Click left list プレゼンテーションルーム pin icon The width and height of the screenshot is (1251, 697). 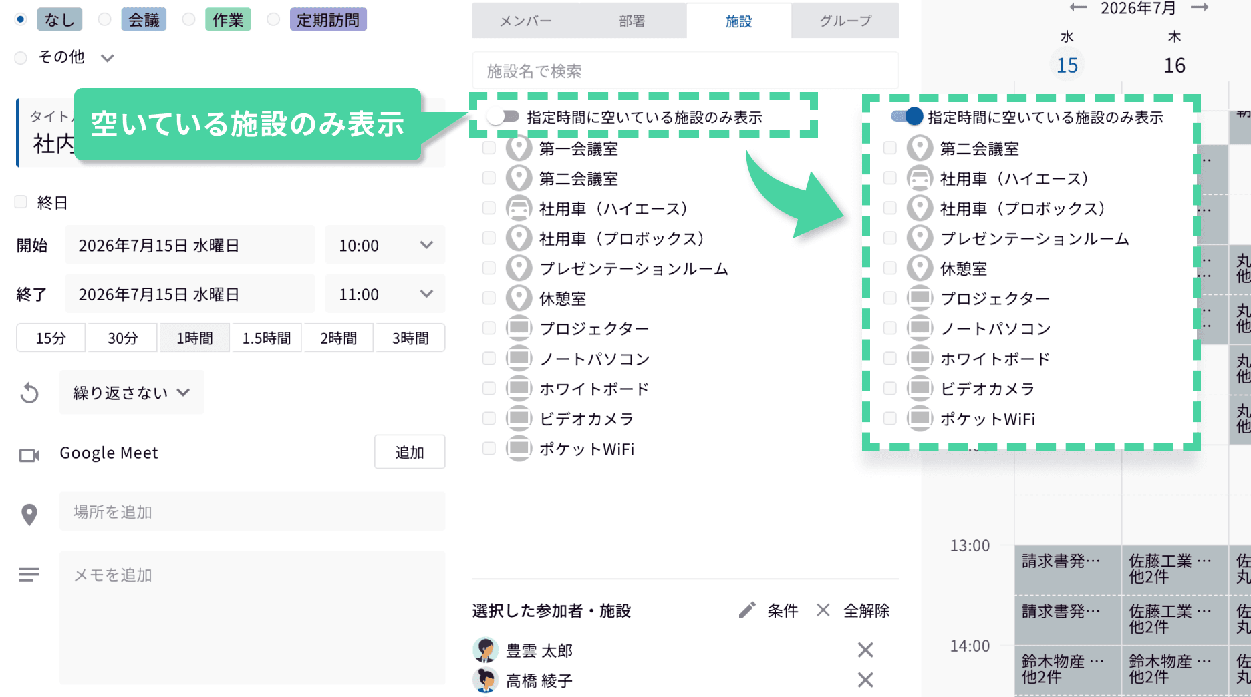(519, 268)
